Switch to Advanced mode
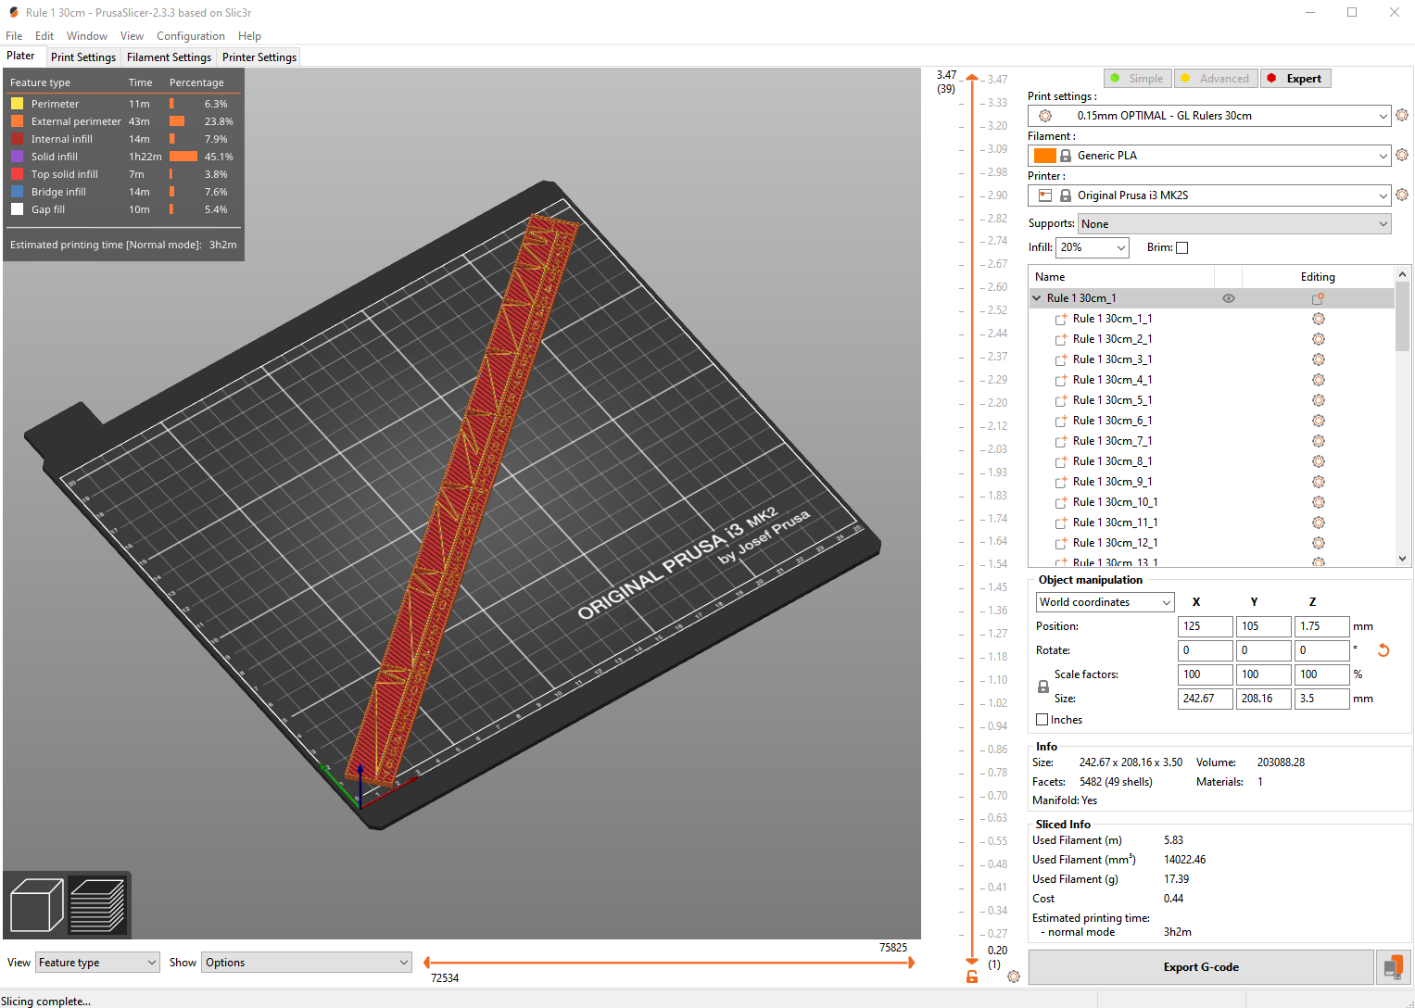This screenshot has height=1008, width=1415. [1215, 79]
